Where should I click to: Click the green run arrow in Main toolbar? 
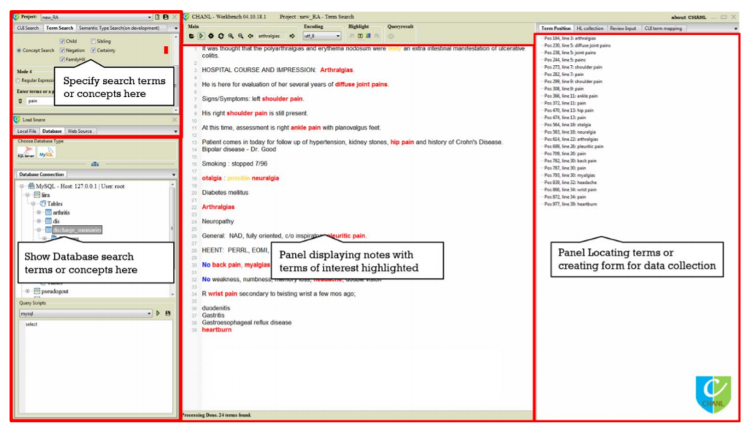202,36
